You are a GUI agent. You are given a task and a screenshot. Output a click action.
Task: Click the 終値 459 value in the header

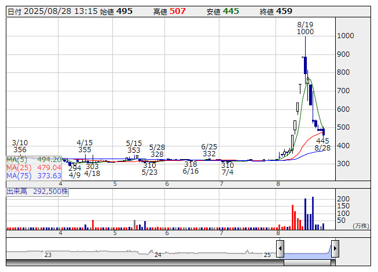[284, 11]
